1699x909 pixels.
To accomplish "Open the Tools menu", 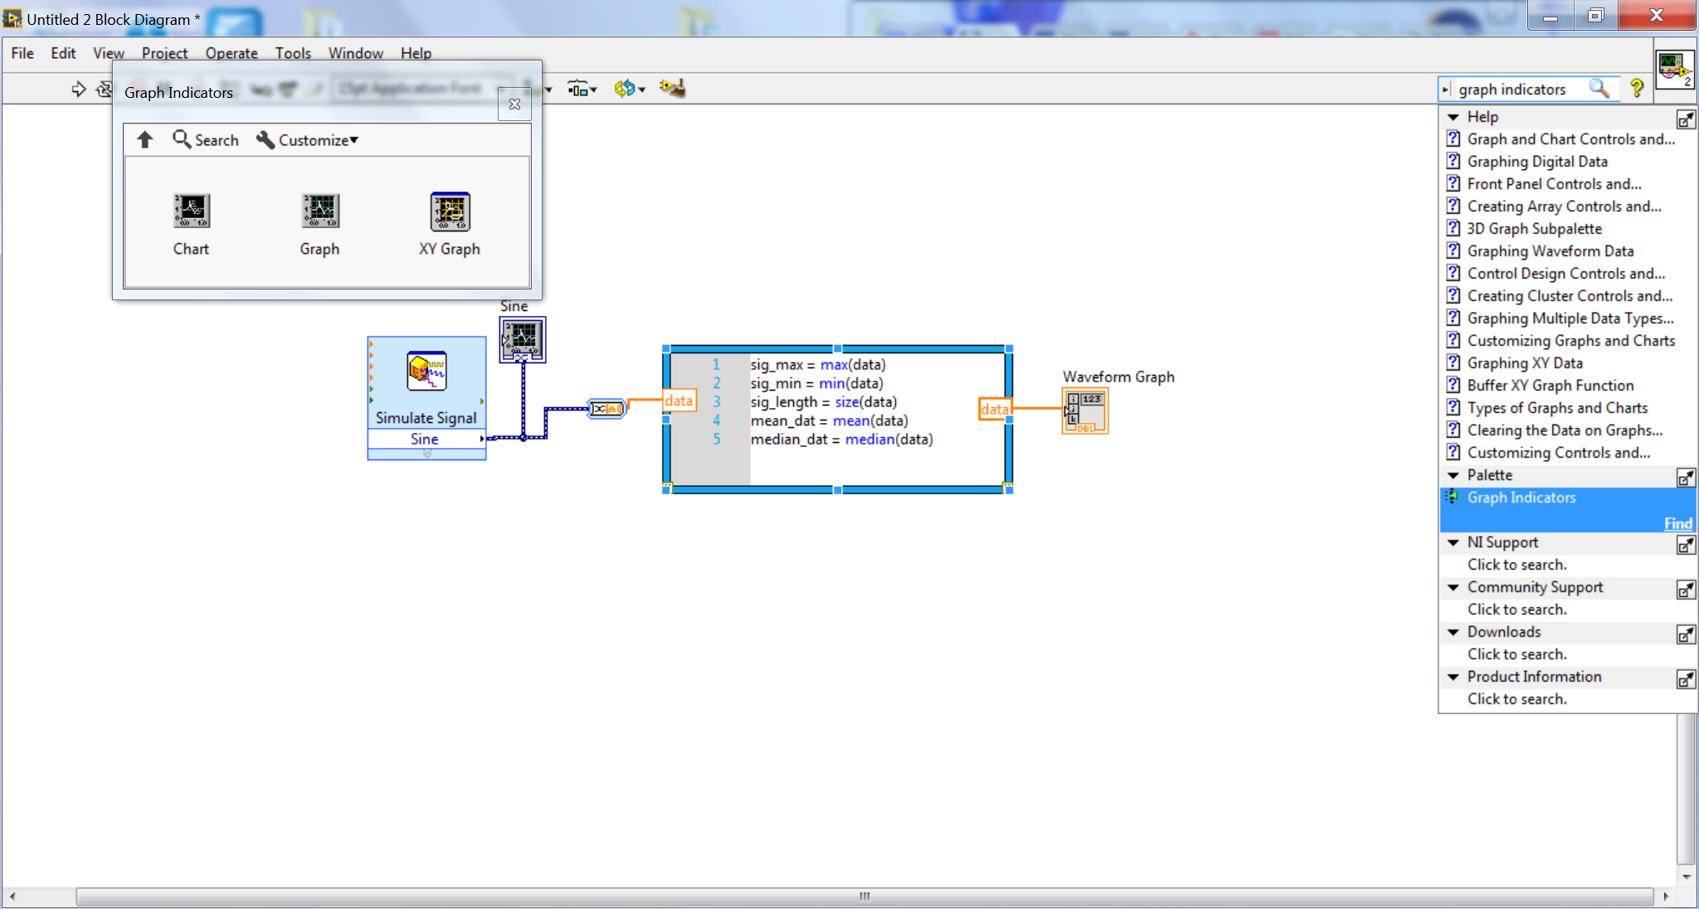I will pos(293,53).
